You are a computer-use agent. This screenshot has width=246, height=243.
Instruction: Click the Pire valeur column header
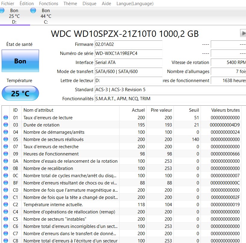click(160, 110)
